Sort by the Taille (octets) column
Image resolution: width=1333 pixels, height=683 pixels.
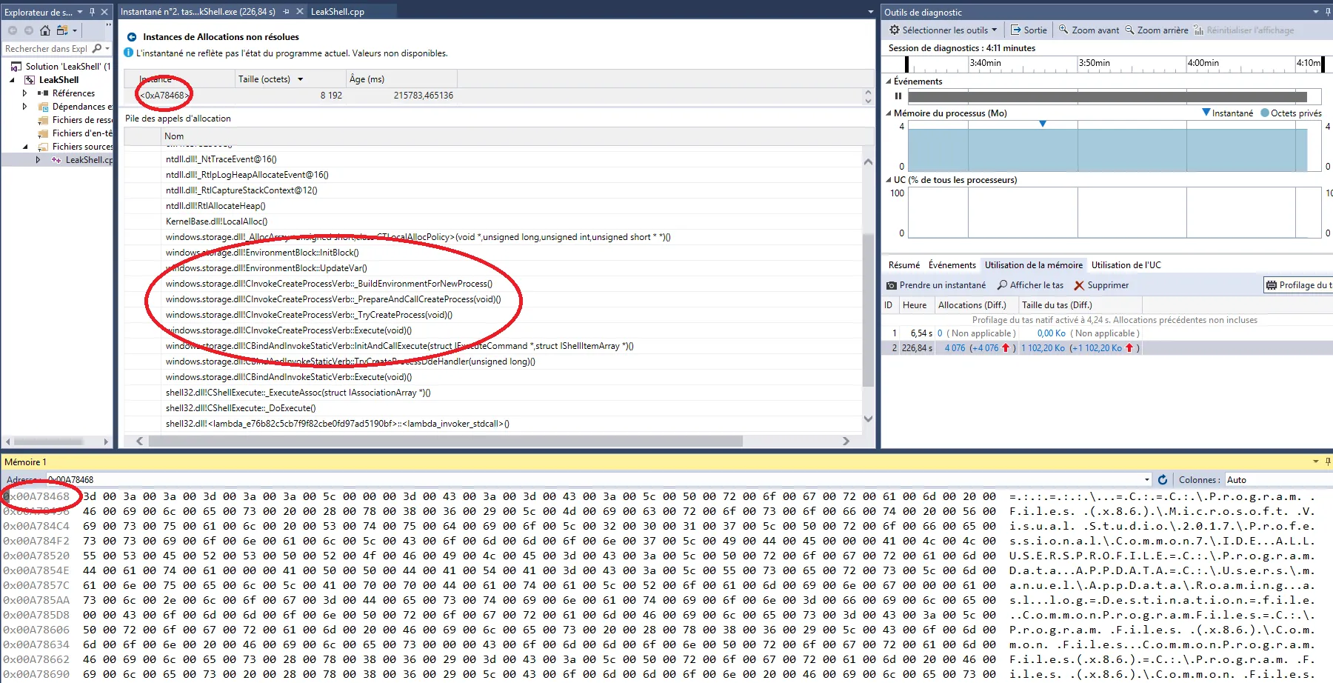(290, 79)
